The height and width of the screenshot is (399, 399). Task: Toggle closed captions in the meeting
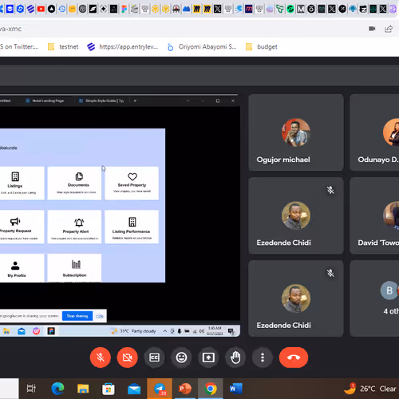pos(154,358)
